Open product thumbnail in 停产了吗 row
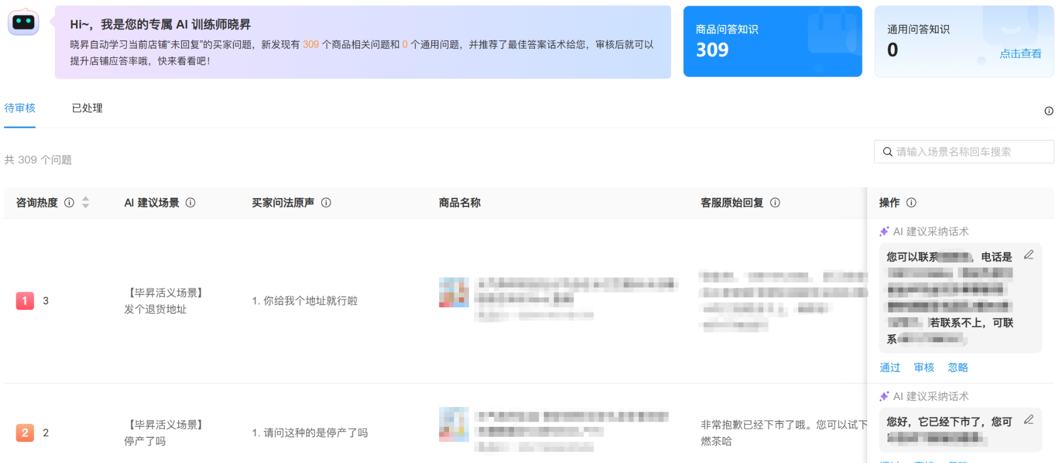The width and height of the screenshot is (1064, 463). (454, 424)
